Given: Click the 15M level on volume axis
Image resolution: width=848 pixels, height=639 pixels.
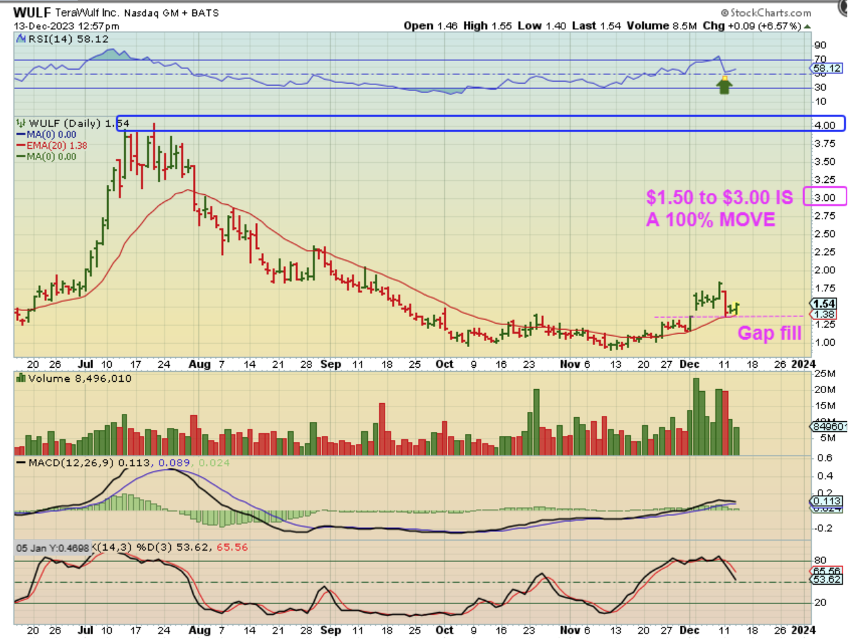Looking at the screenshot, I should point(825,406).
